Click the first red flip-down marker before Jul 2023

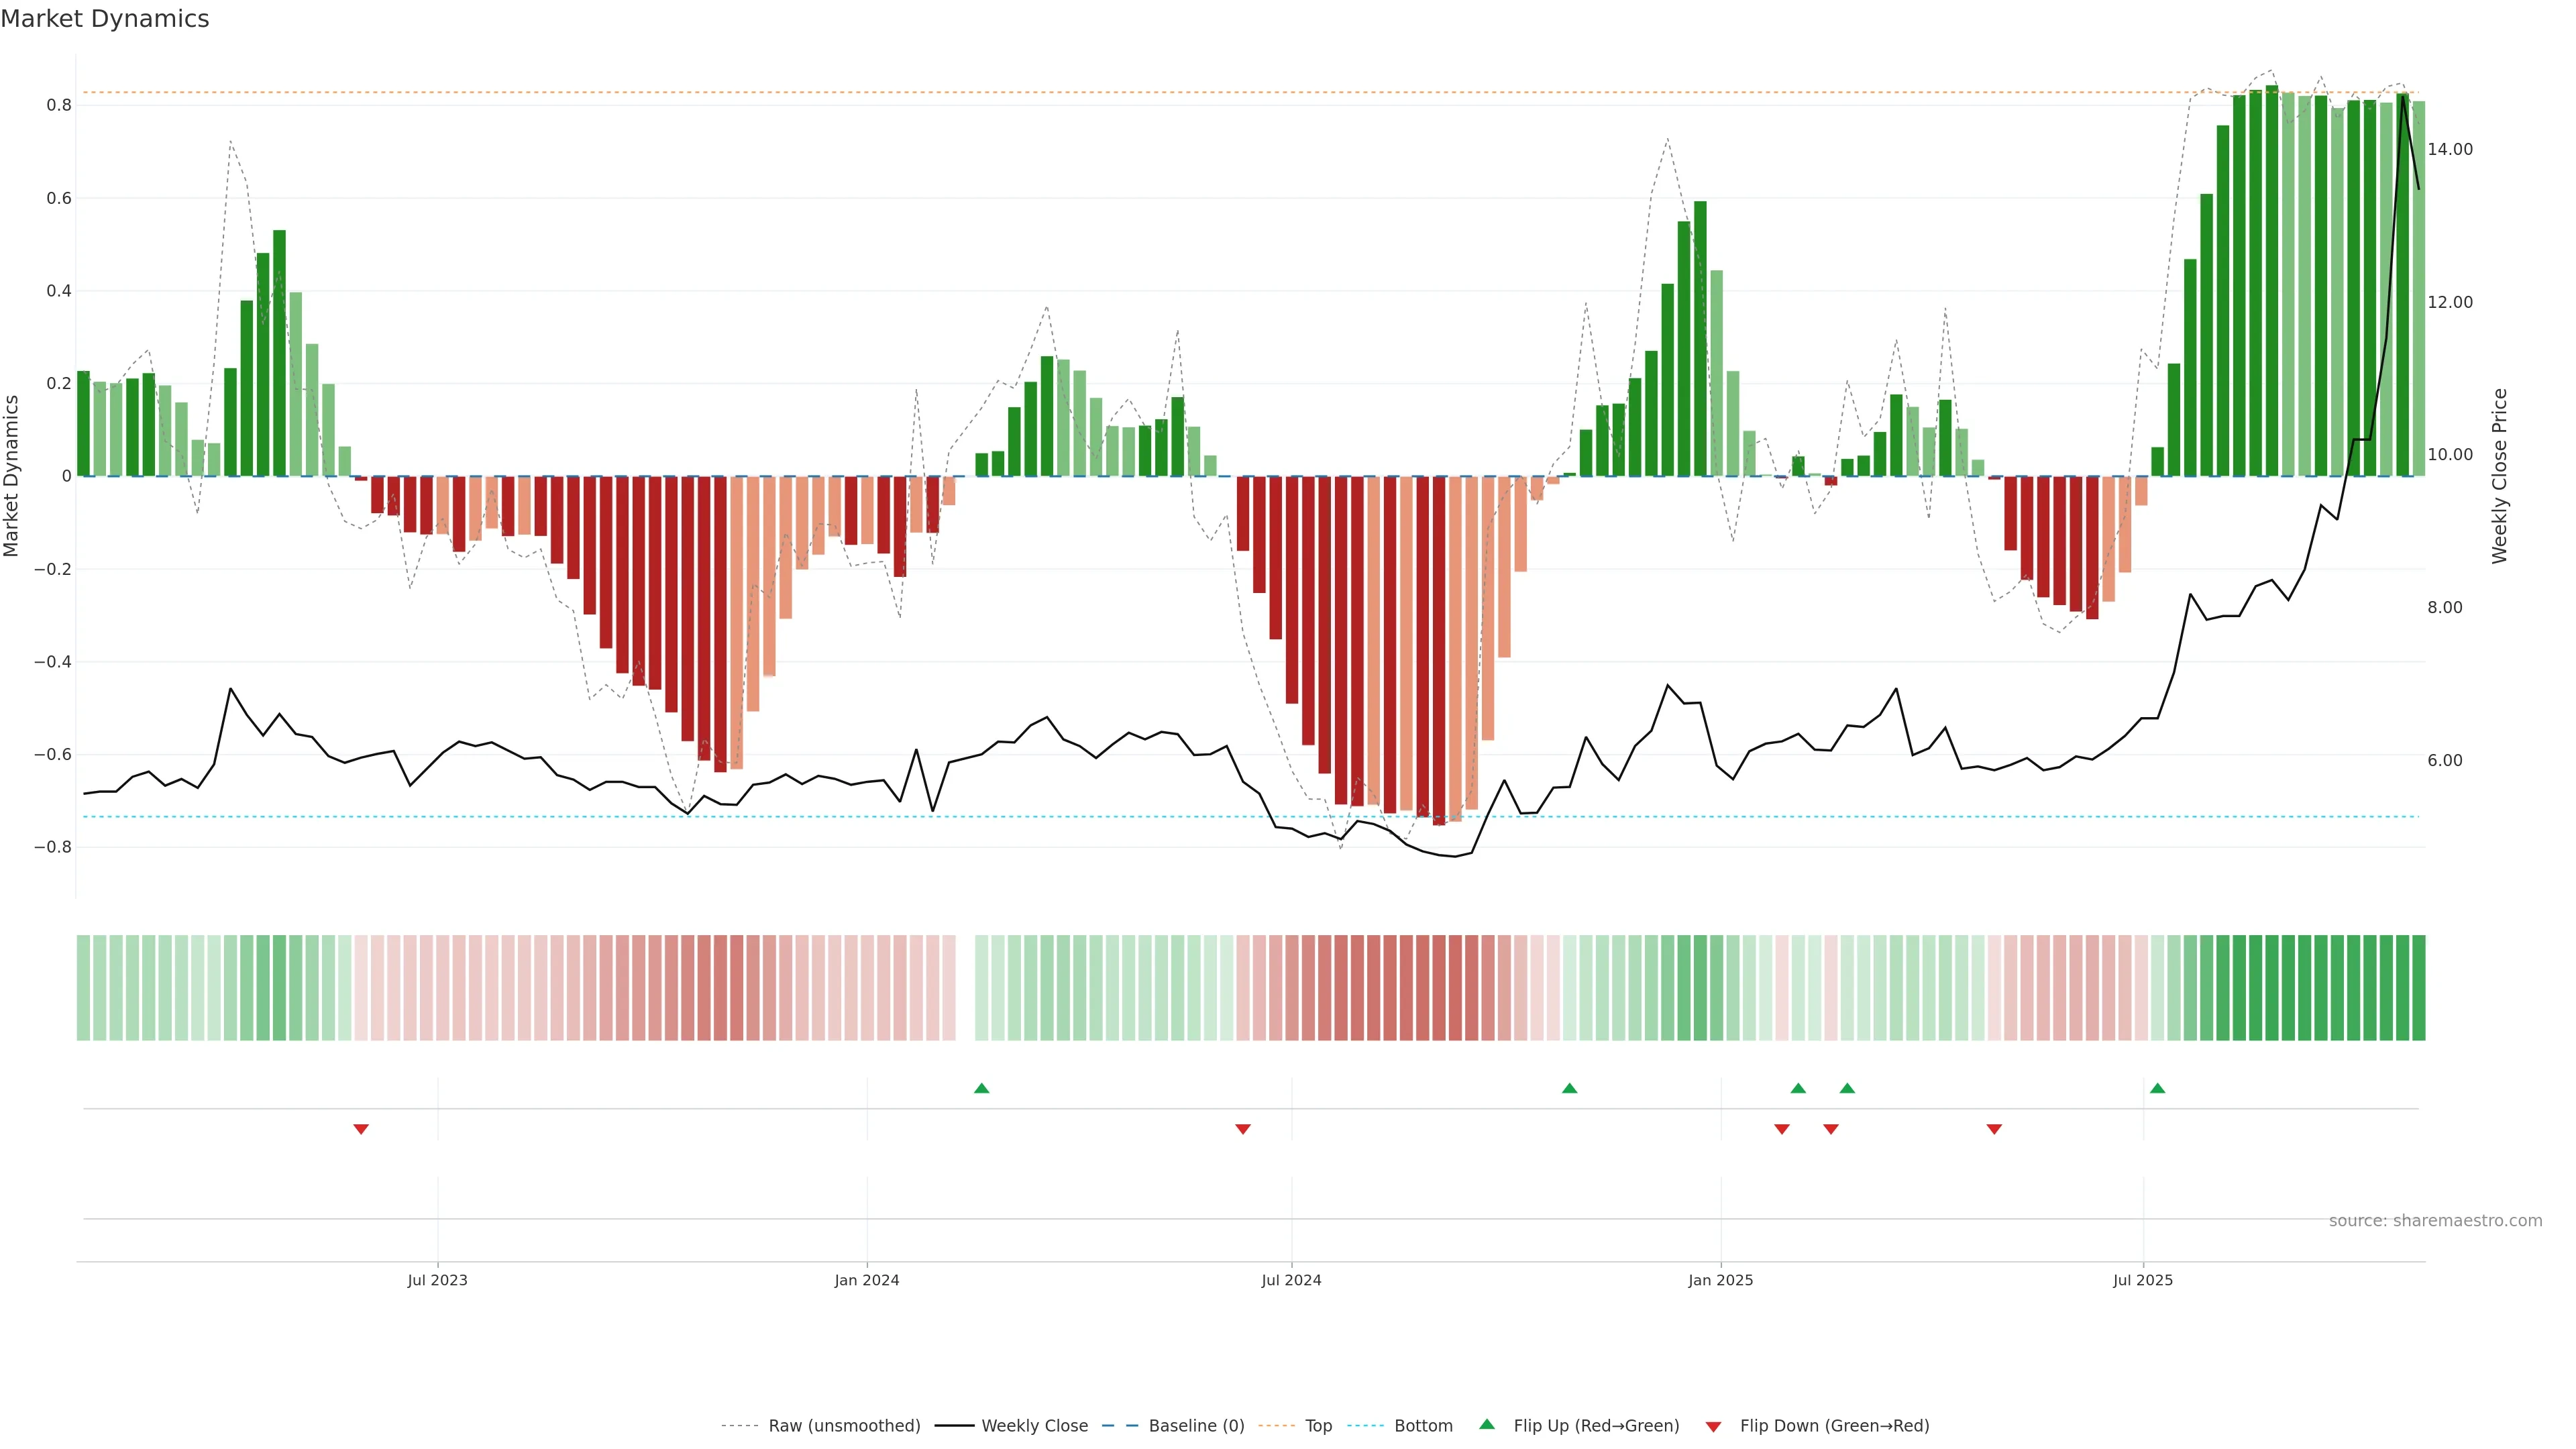point(361,1129)
